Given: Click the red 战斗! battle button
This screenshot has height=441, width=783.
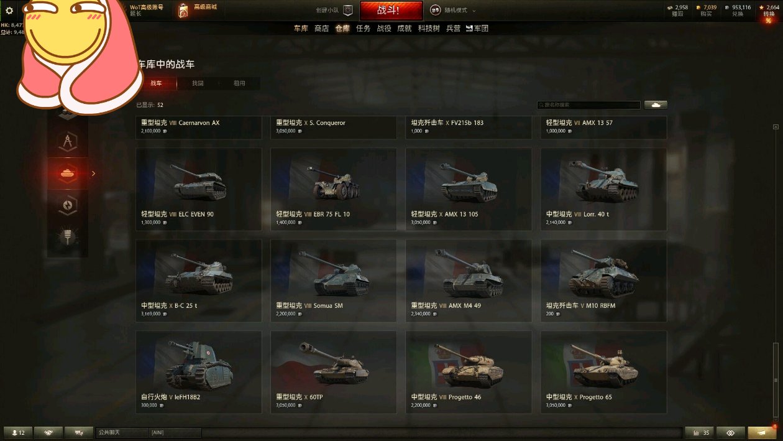Looking at the screenshot, I should coord(391,11).
